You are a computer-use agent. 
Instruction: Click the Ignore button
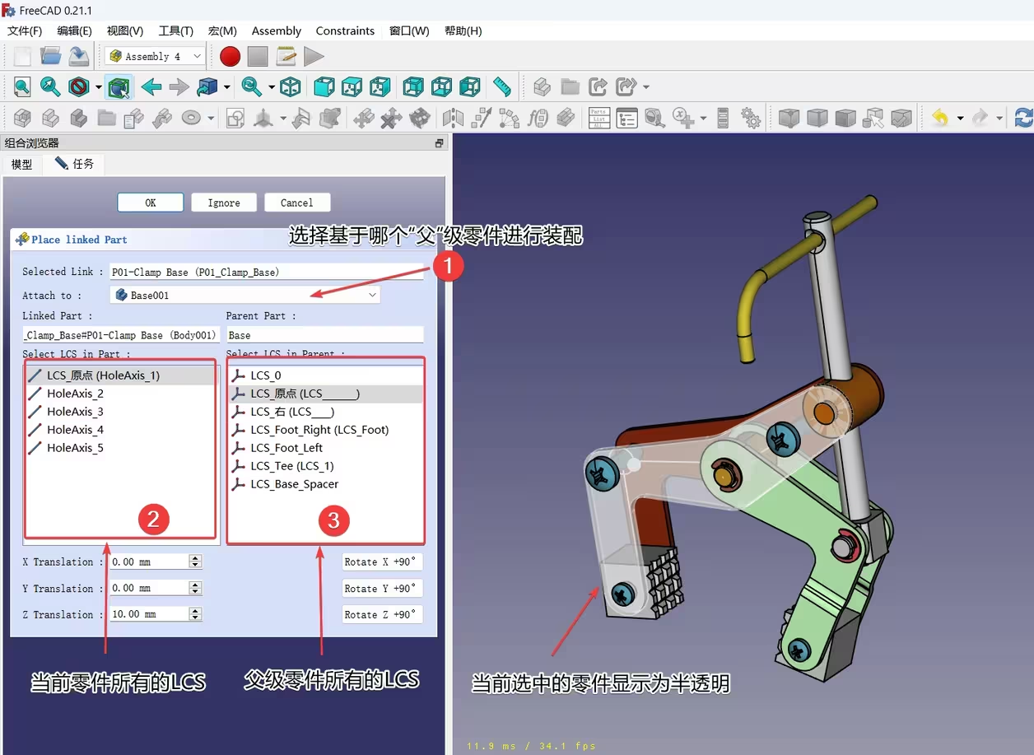224,203
